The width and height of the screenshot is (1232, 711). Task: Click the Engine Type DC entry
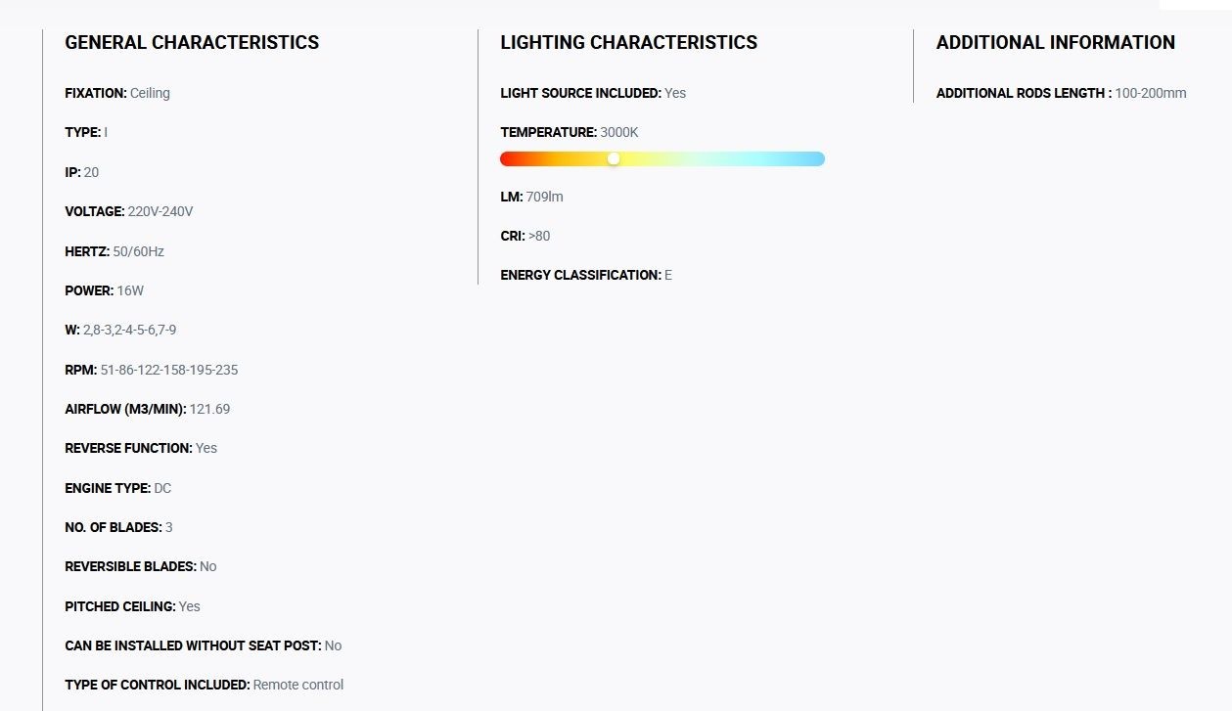(x=118, y=488)
